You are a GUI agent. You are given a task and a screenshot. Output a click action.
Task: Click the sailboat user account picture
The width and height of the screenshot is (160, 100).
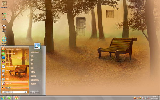(37, 46)
